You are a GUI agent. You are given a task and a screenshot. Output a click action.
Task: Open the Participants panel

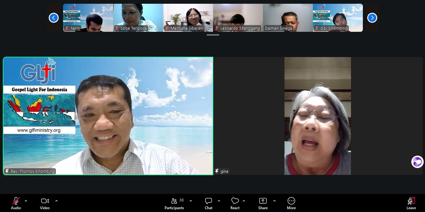174,203
